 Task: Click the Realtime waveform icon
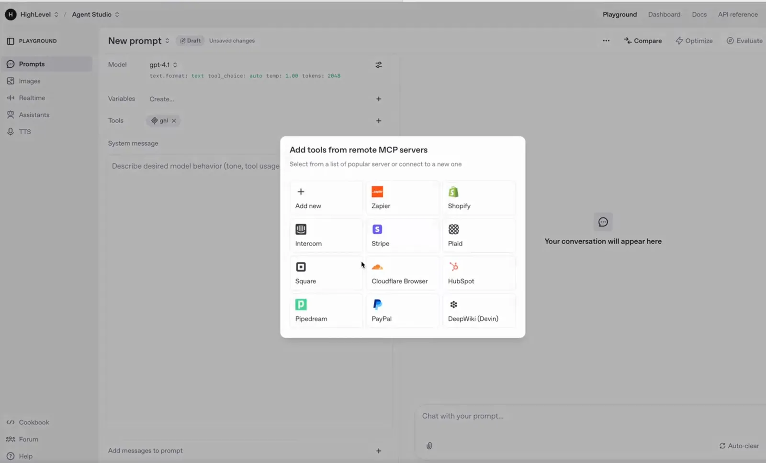tap(11, 98)
